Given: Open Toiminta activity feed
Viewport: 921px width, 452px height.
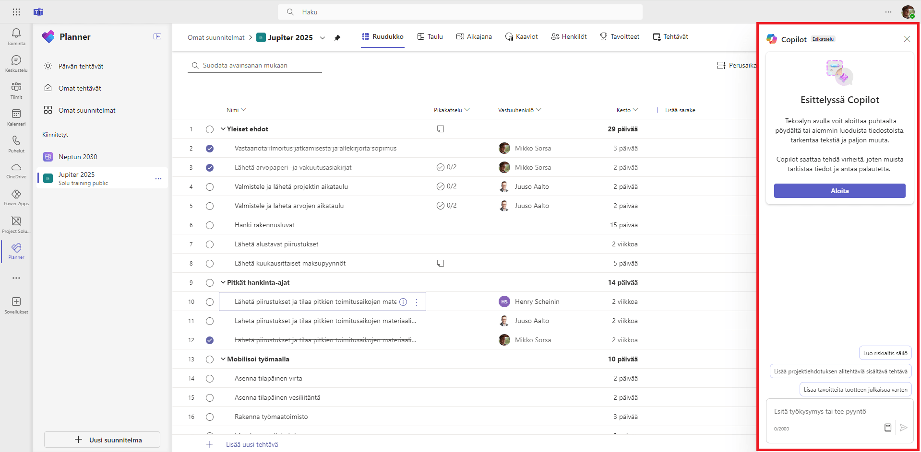Looking at the screenshot, I should tap(16, 36).
